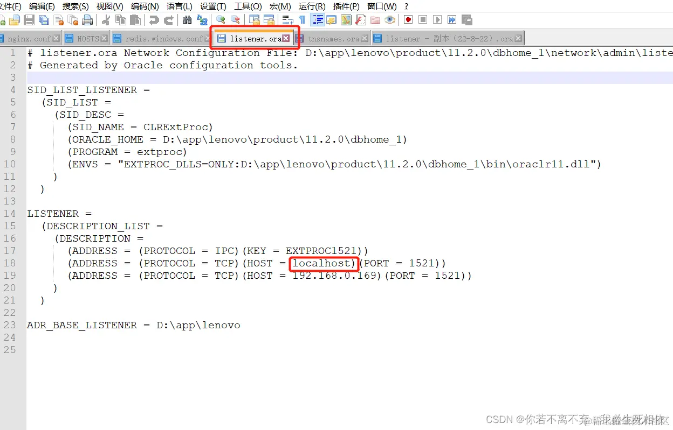Open the Replace toolbar icon
Image resolution: width=673 pixels, height=430 pixels.
point(202,20)
